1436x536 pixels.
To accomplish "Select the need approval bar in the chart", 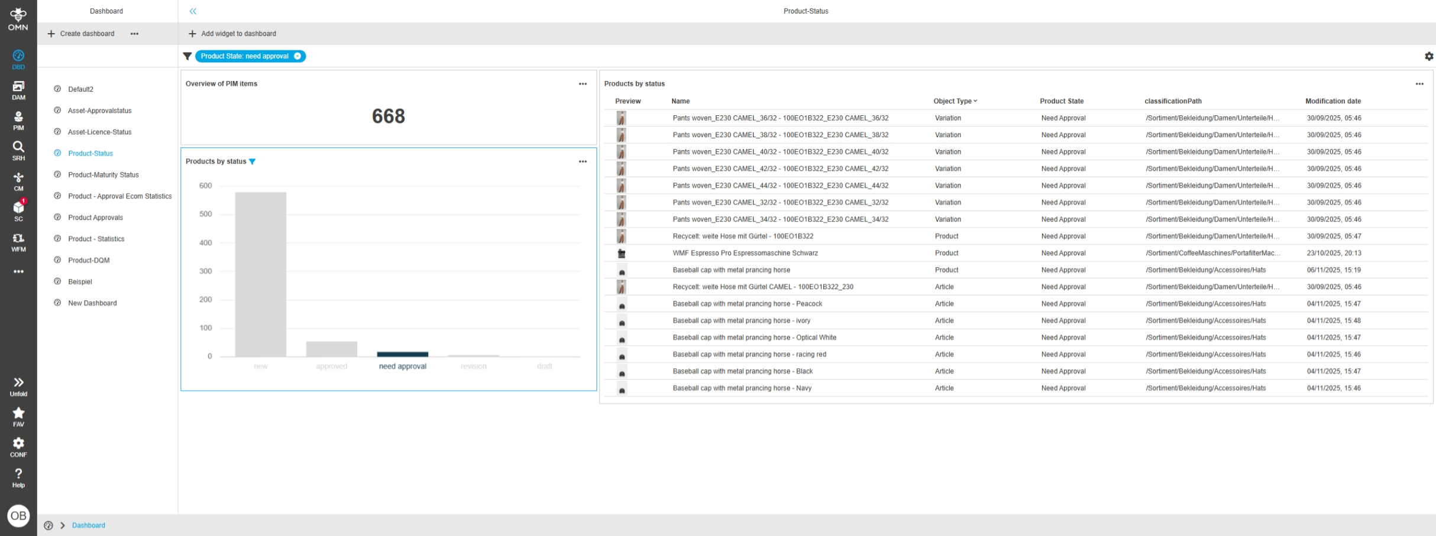I will [x=403, y=353].
